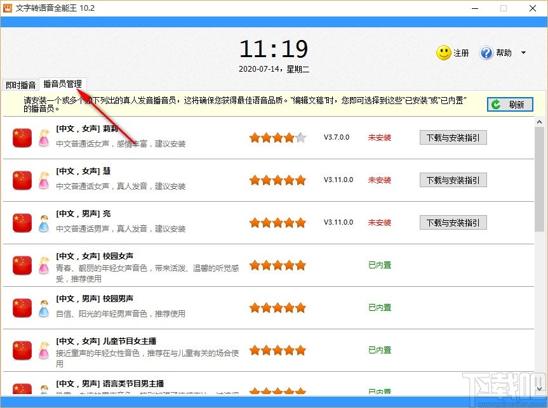Image resolution: width=548 pixels, height=408 pixels.
Task: Click the five-star rating for 校园男声
Action: (x=277, y=308)
